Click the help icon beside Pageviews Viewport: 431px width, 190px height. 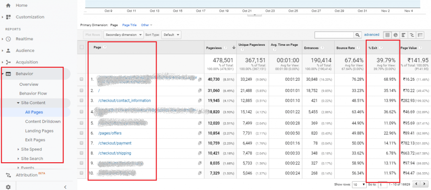click(226, 48)
